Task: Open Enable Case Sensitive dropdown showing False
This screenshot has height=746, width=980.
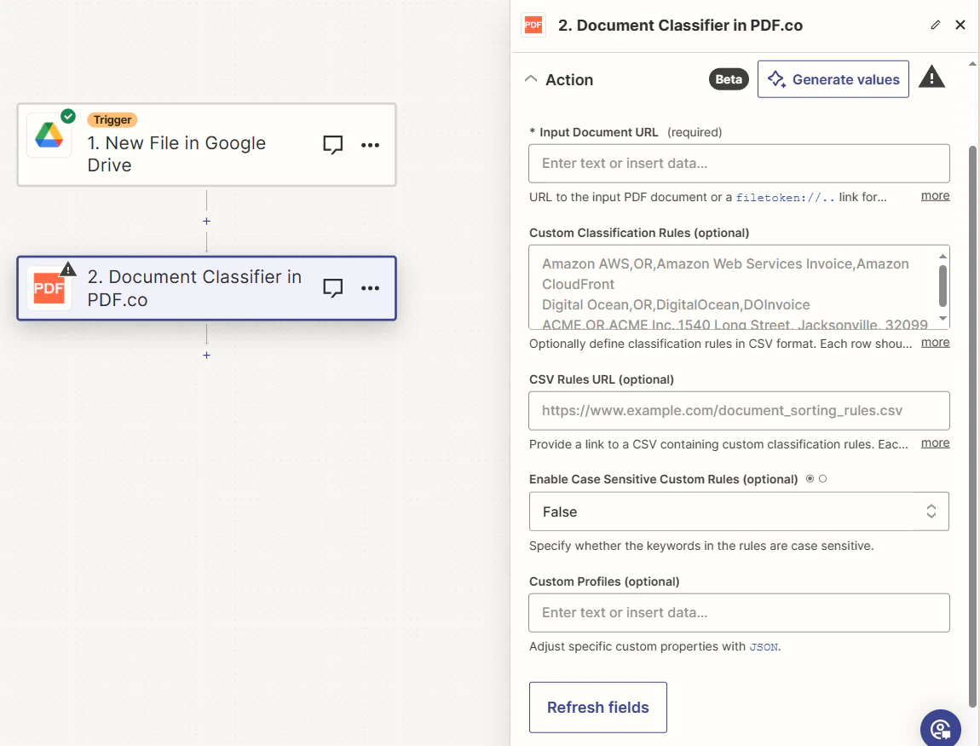Action: [x=739, y=512]
